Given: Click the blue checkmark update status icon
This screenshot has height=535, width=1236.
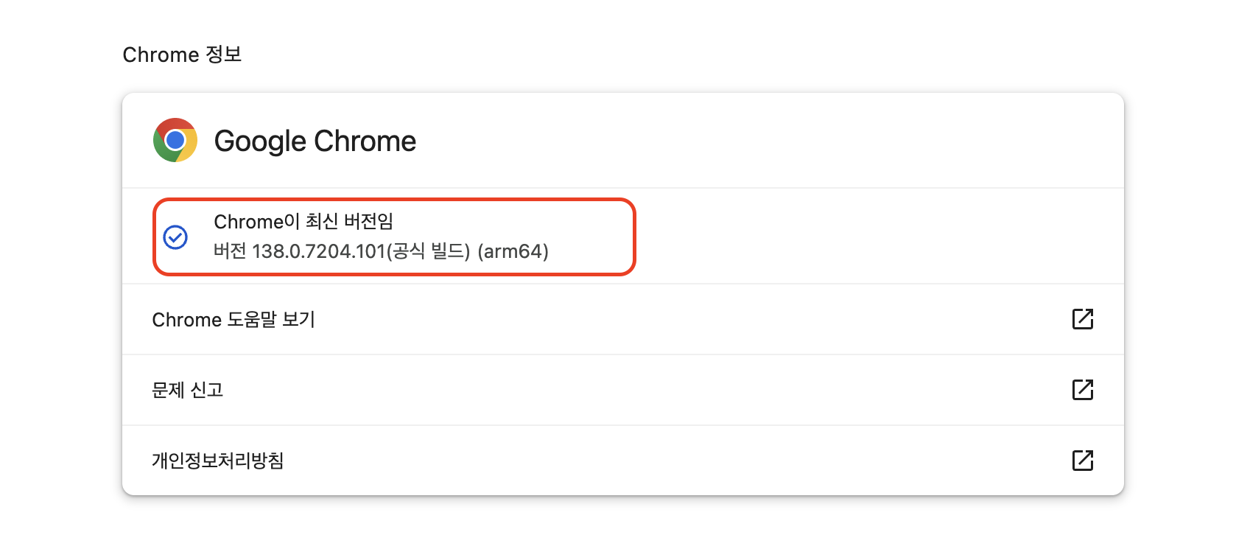Looking at the screenshot, I should coord(175,237).
